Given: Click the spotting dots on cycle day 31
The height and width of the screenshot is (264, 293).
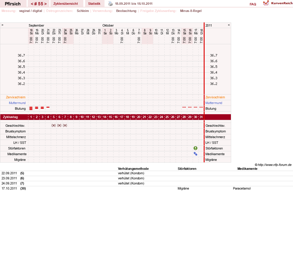Looking at the screenshot, I should [201, 107].
